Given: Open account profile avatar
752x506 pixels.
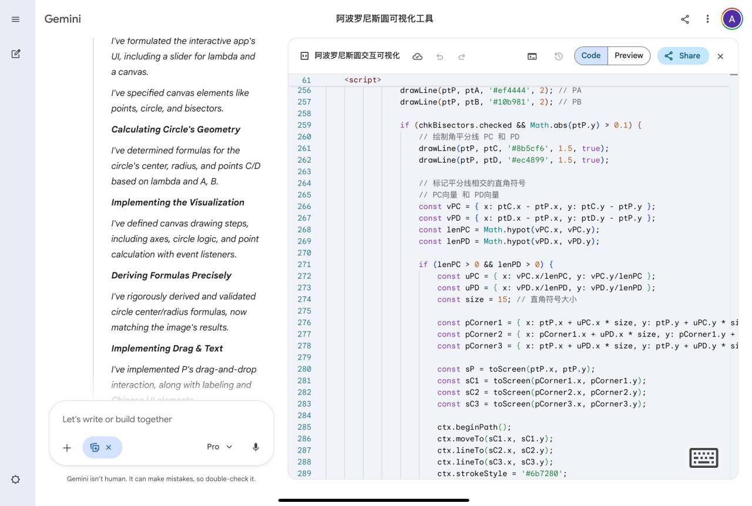Looking at the screenshot, I should pyautogui.click(x=731, y=19).
